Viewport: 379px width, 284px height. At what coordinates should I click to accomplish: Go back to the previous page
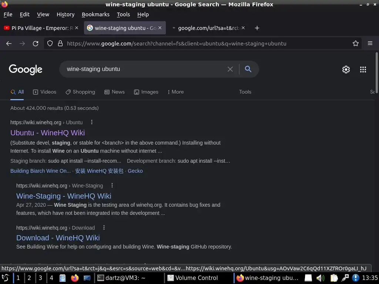tap(9, 44)
